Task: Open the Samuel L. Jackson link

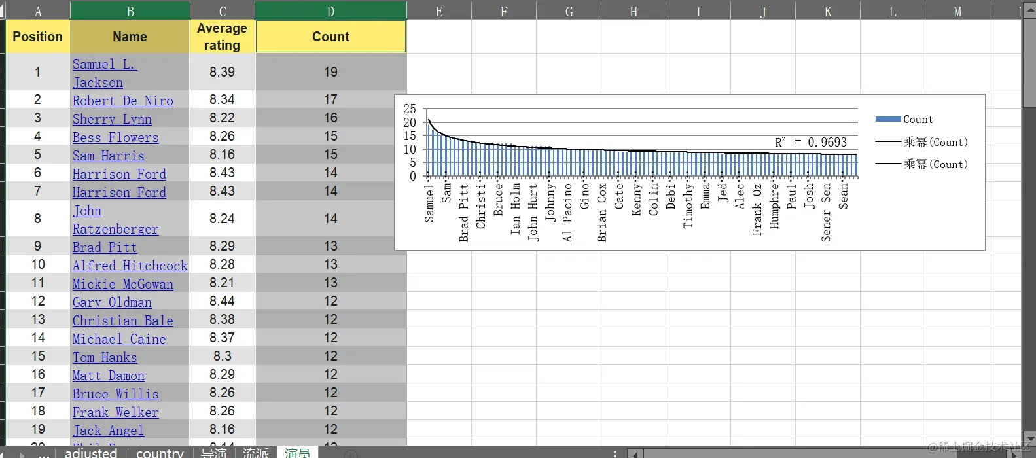Action: click(104, 73)
